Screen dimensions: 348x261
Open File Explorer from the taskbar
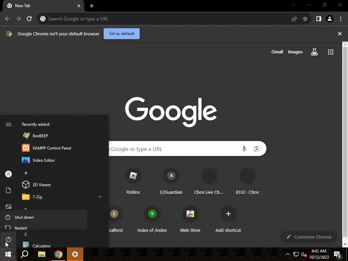click(41, 254)
